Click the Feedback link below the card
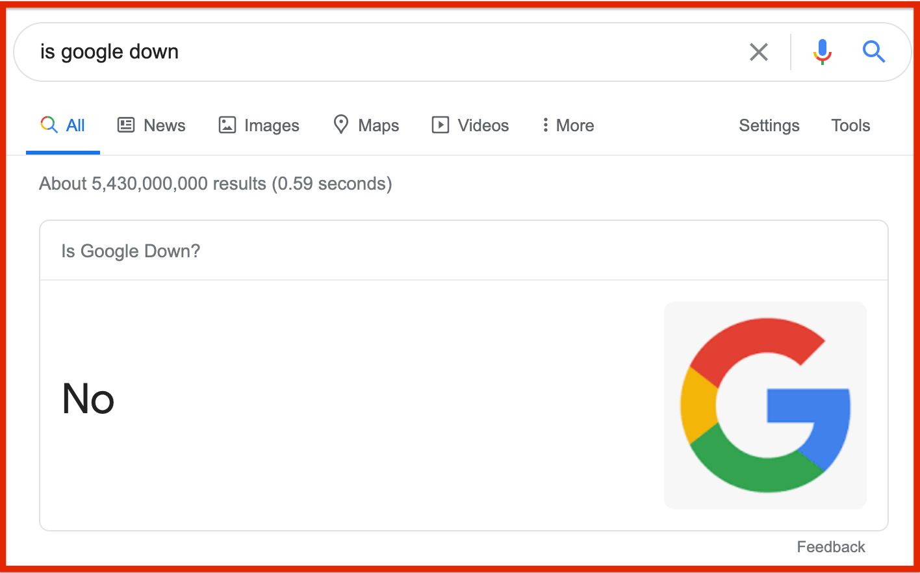This screenshot has height=573, width=920. click(831, 547)
